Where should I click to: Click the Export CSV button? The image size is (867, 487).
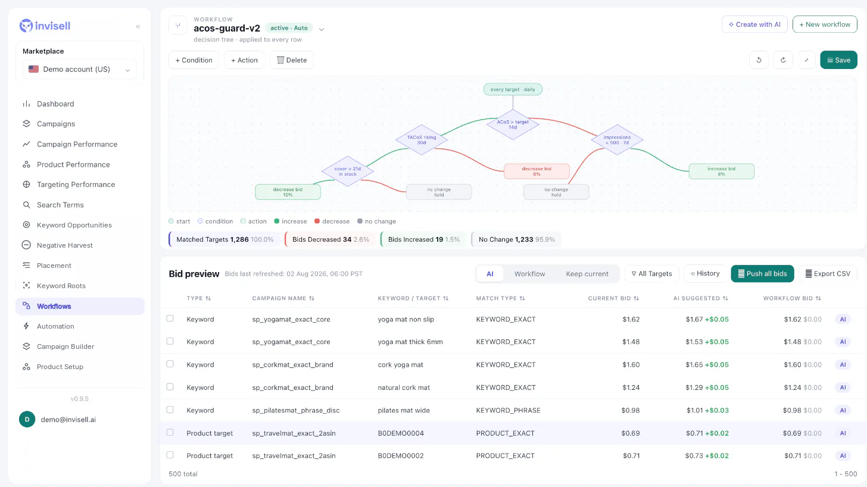pyautogui.click(x=828, y=273)
